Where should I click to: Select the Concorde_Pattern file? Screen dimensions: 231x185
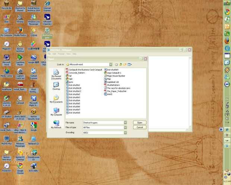click(75, 73)
